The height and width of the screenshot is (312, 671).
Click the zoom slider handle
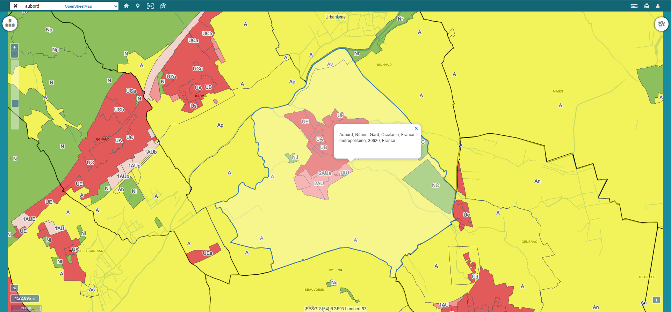click(15, 103)
